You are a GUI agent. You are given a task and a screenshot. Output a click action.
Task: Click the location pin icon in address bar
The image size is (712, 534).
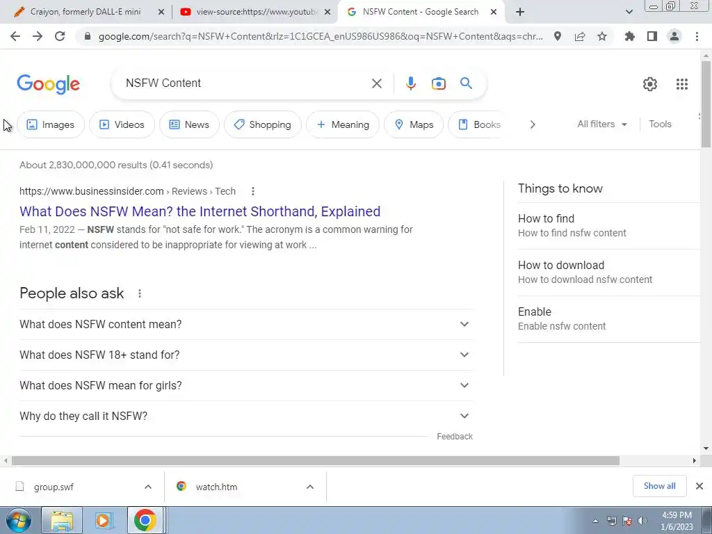(558, 36)
